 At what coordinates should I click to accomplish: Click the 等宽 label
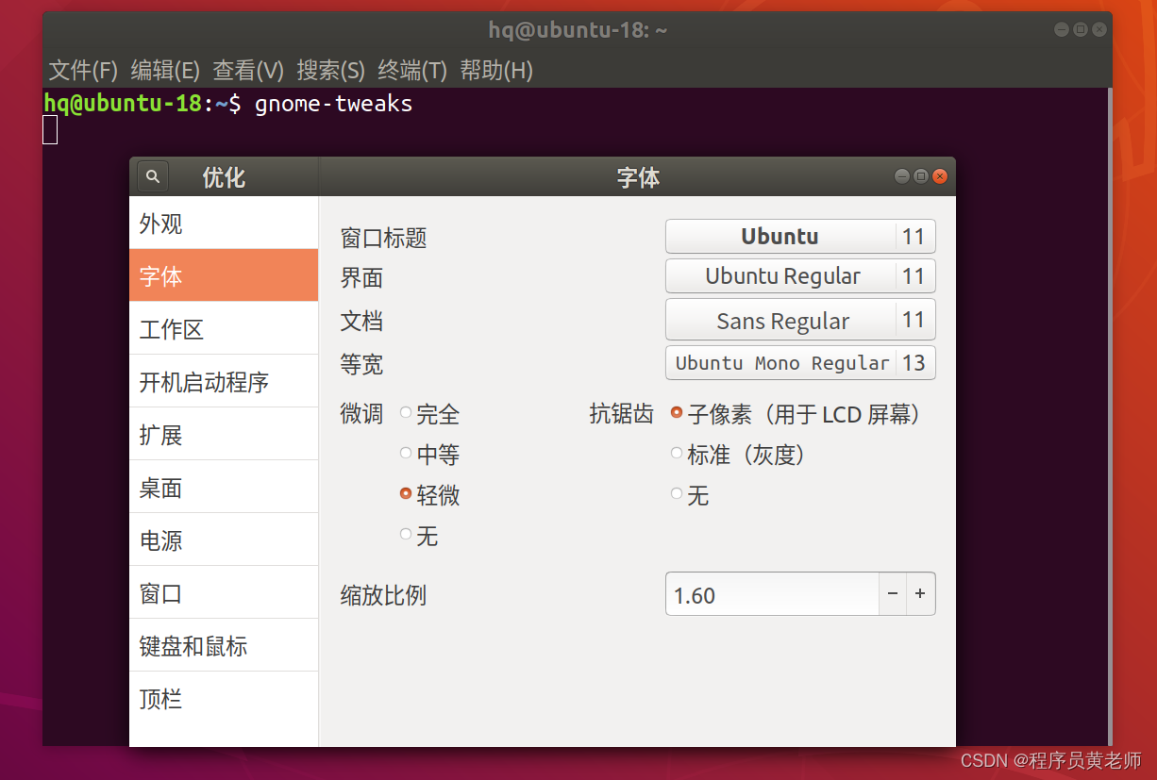pos(362,364)
